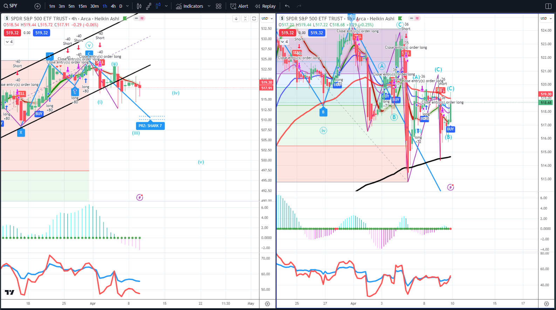Click the green flag icon on 1h chart
556x310 pixels.
coord(400,19)
